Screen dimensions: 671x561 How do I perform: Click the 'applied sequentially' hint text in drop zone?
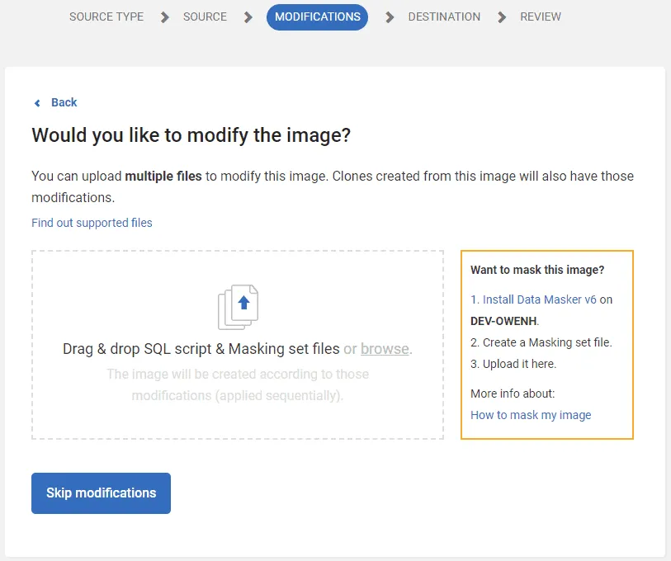pos(238,395)
